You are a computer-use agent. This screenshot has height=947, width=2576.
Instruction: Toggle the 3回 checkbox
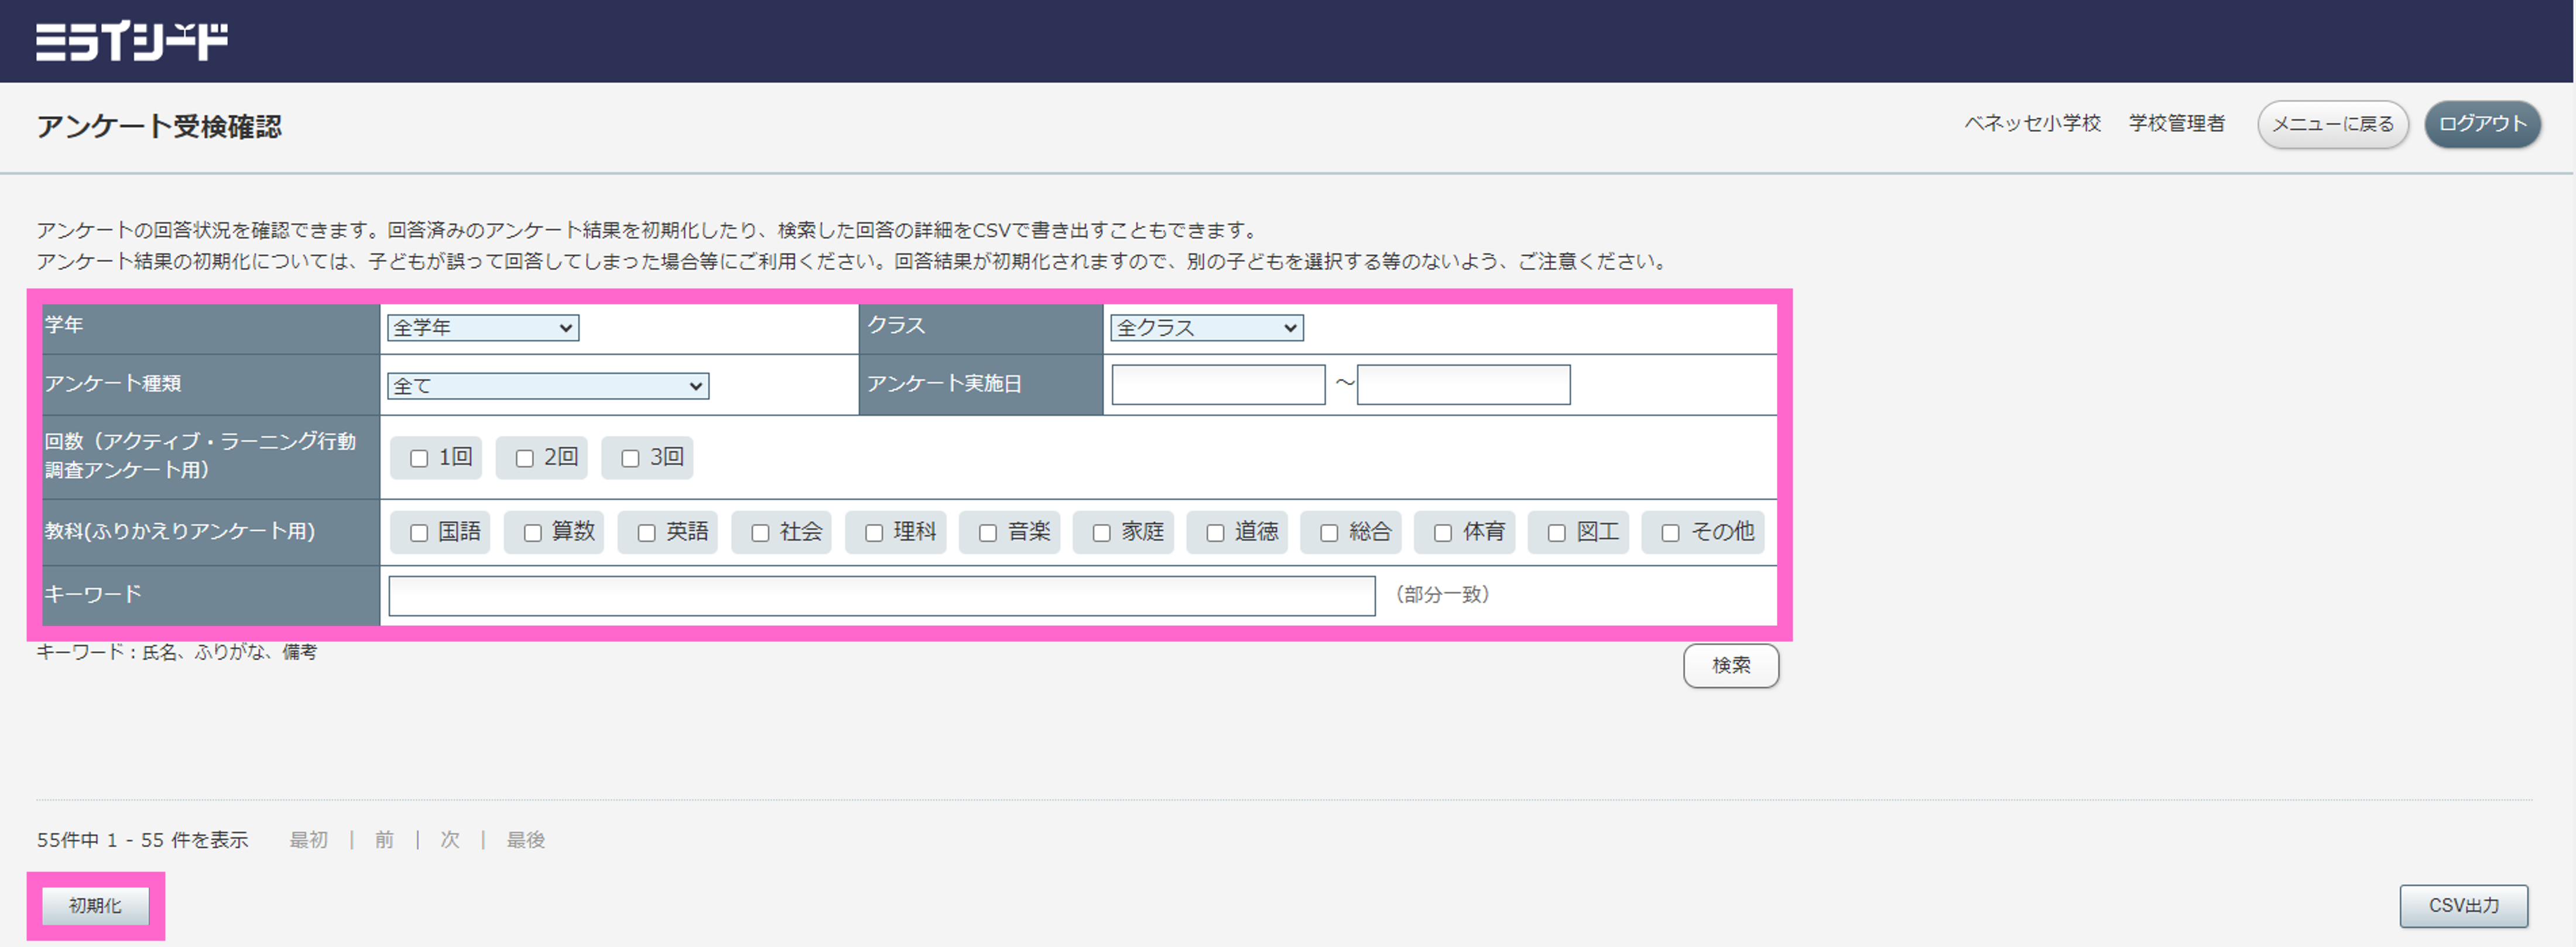click(x=630, y=458)
